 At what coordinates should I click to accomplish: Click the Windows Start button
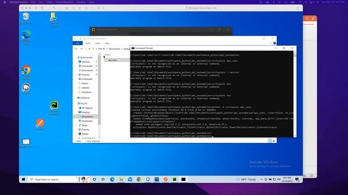[23, 179]
